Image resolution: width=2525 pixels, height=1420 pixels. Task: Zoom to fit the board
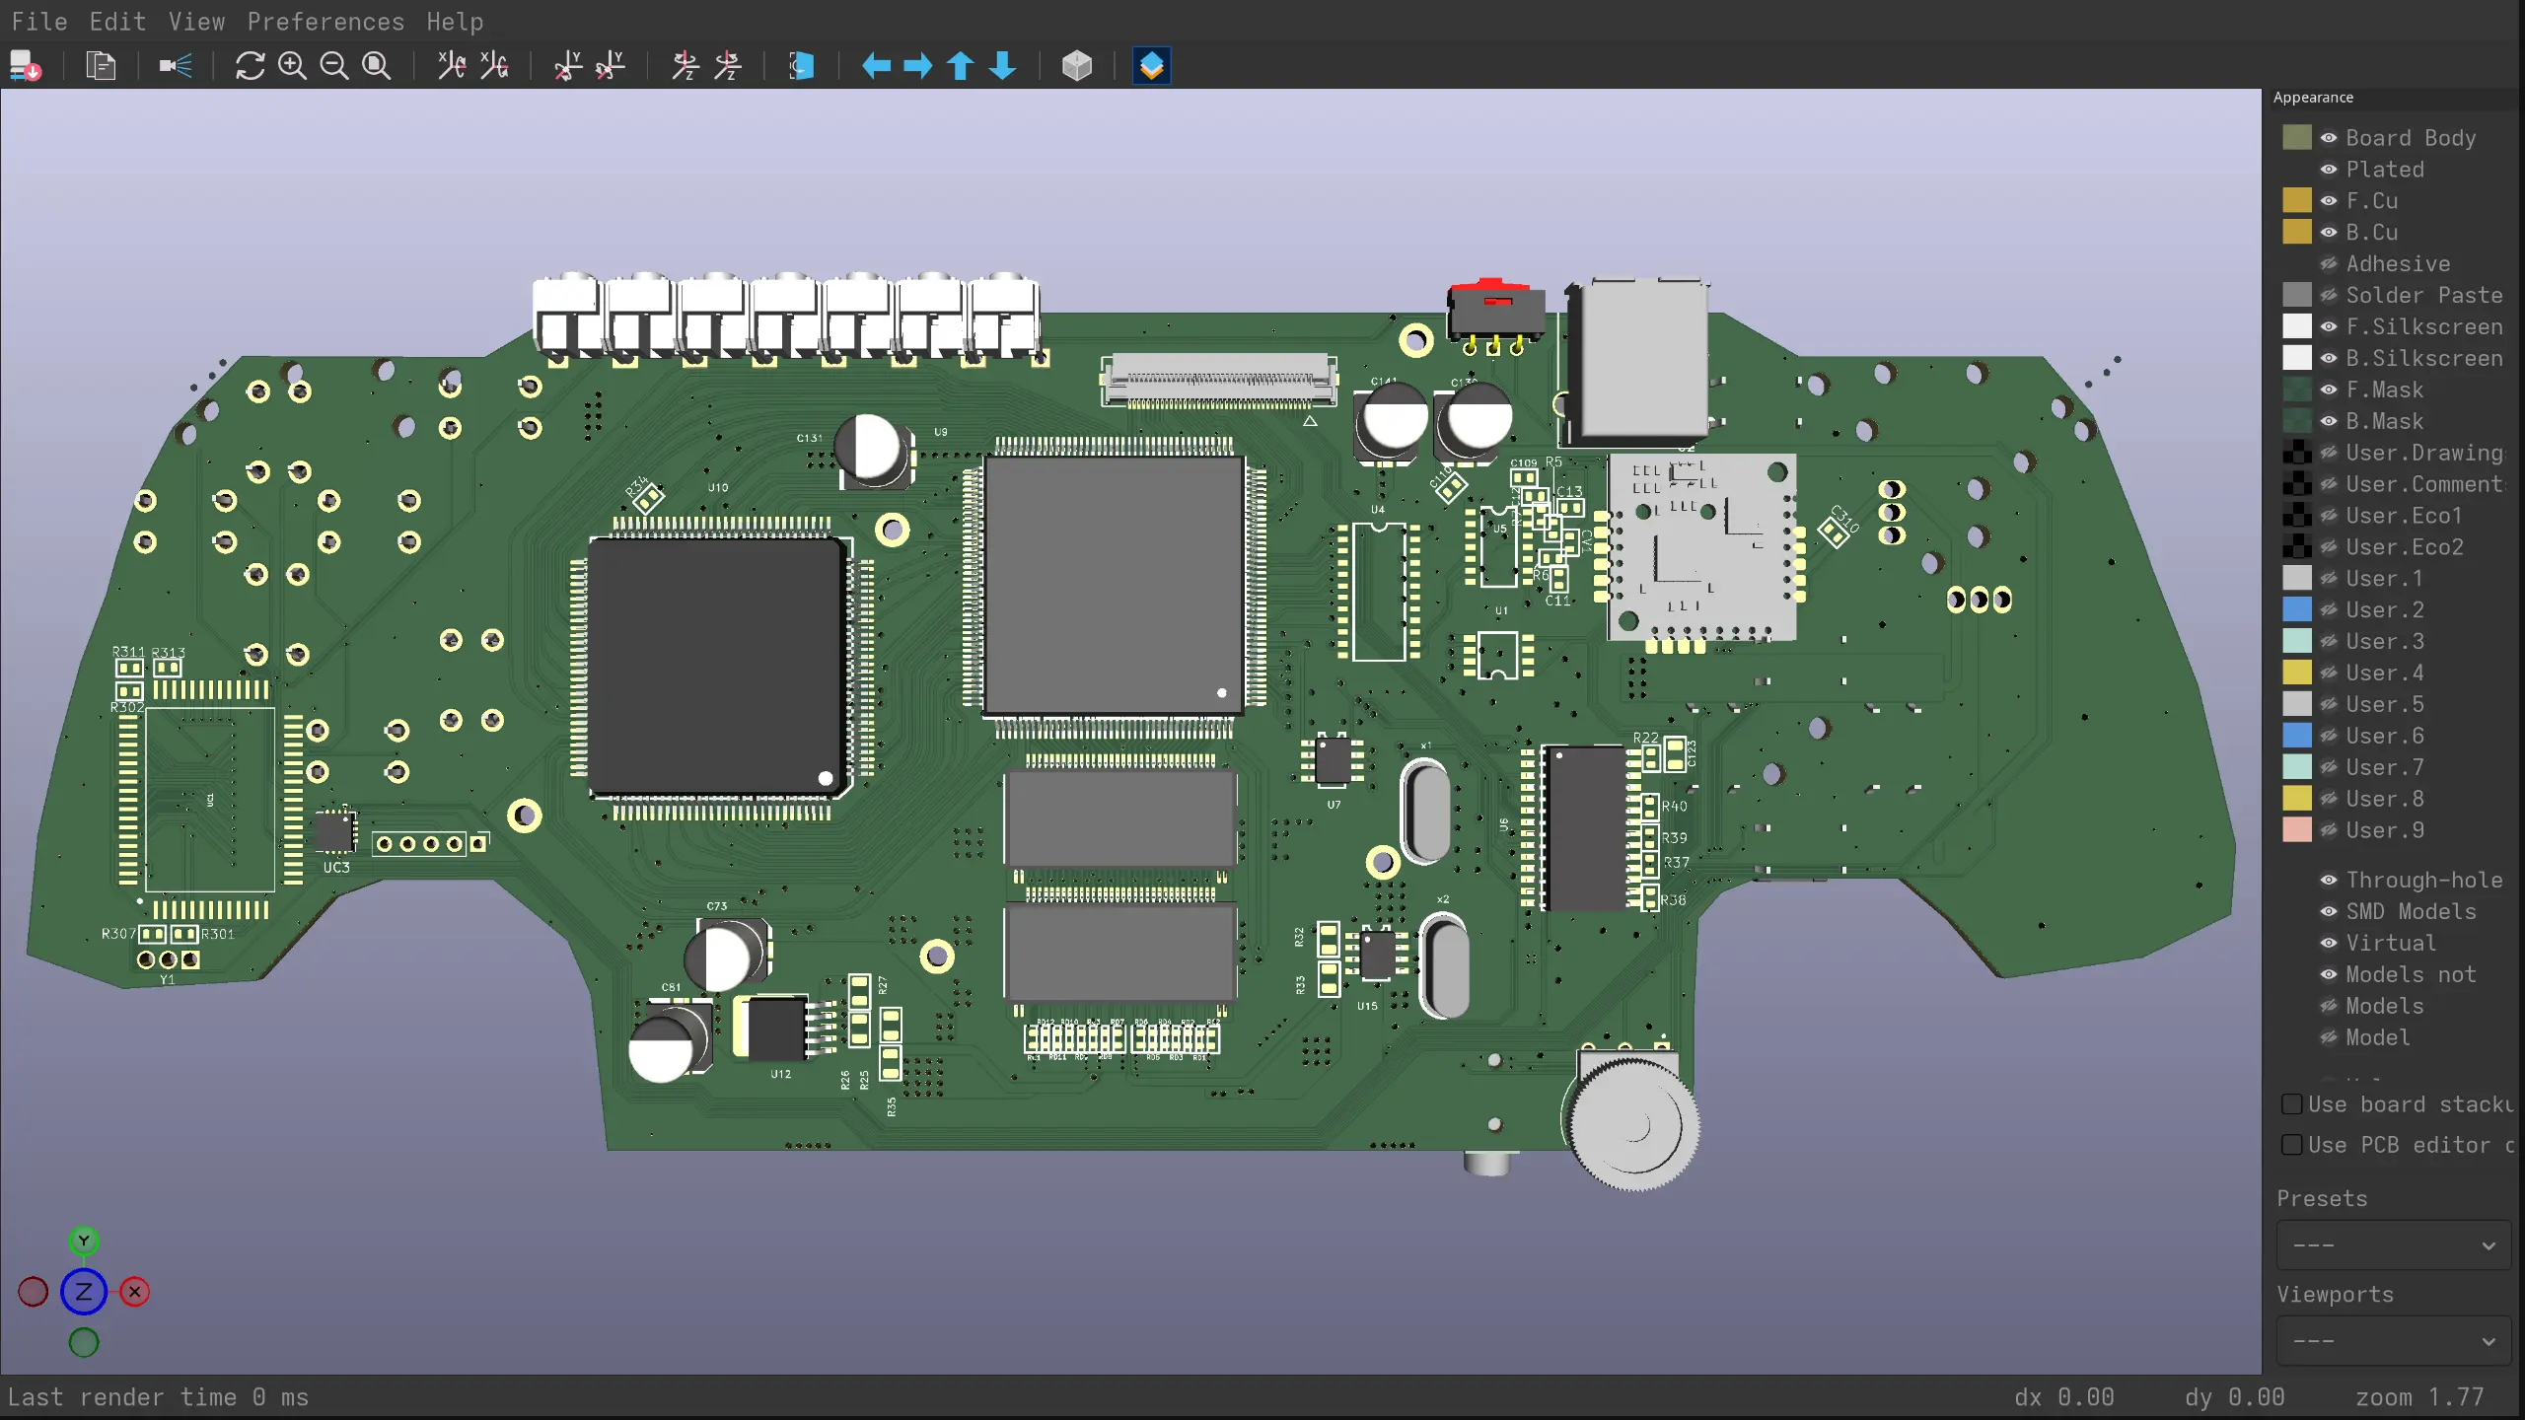tap(377, 66)
